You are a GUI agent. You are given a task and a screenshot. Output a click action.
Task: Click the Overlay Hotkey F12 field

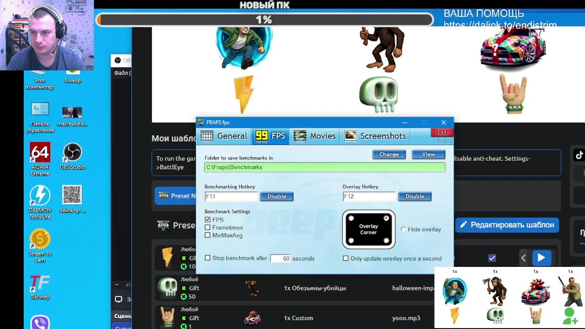tap(369, 196)
